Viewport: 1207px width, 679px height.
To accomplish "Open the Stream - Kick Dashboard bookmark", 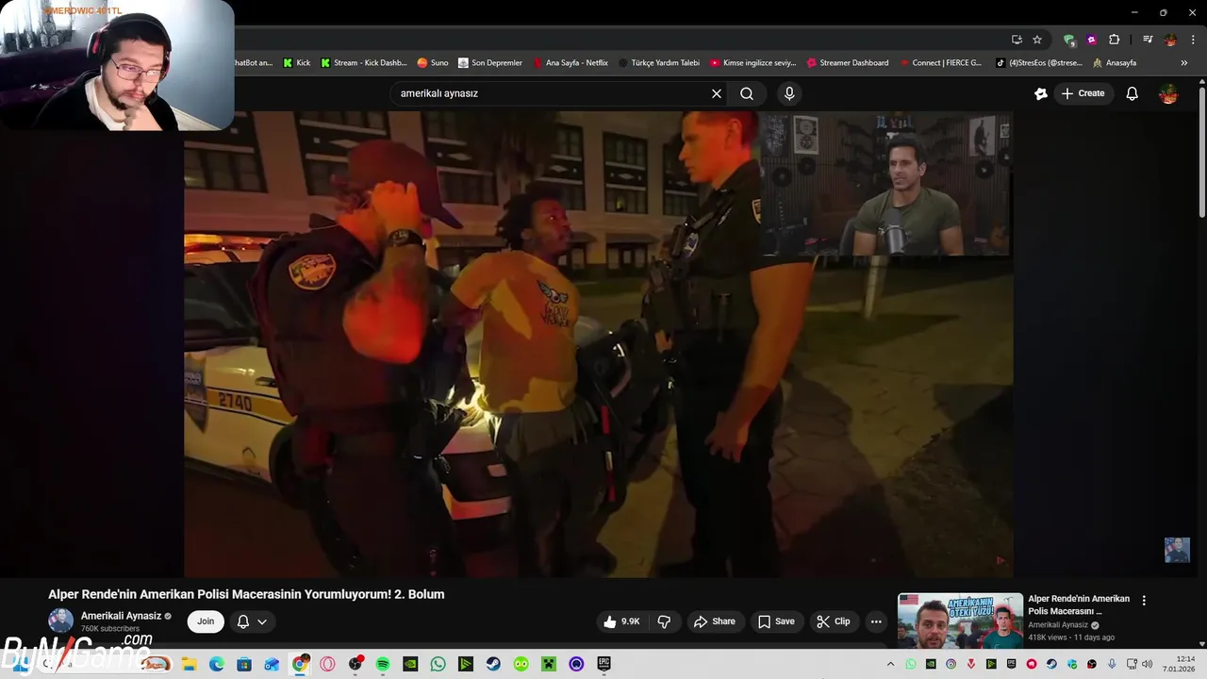I will 363,63.
